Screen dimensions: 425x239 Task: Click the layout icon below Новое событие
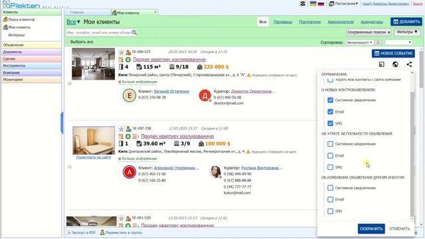(x=381, y=64)
